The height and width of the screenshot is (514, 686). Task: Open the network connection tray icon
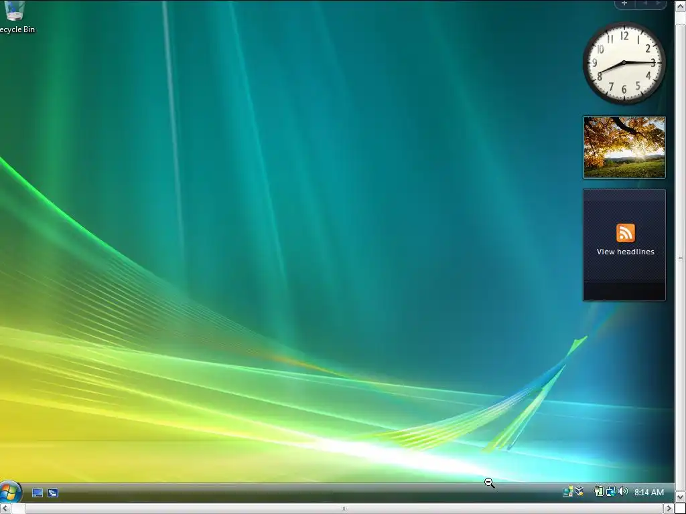pos(611,492)
